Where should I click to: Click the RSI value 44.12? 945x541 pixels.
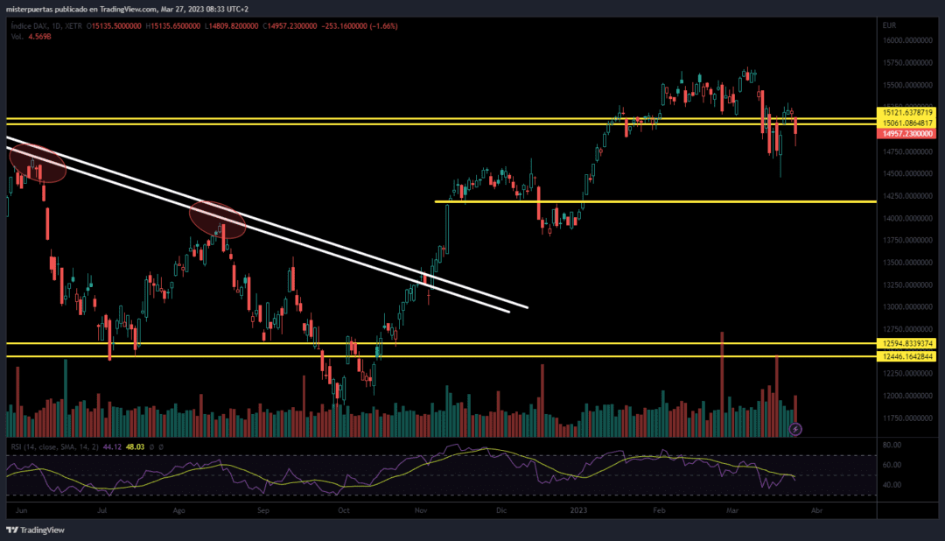[x=112, y=447]
